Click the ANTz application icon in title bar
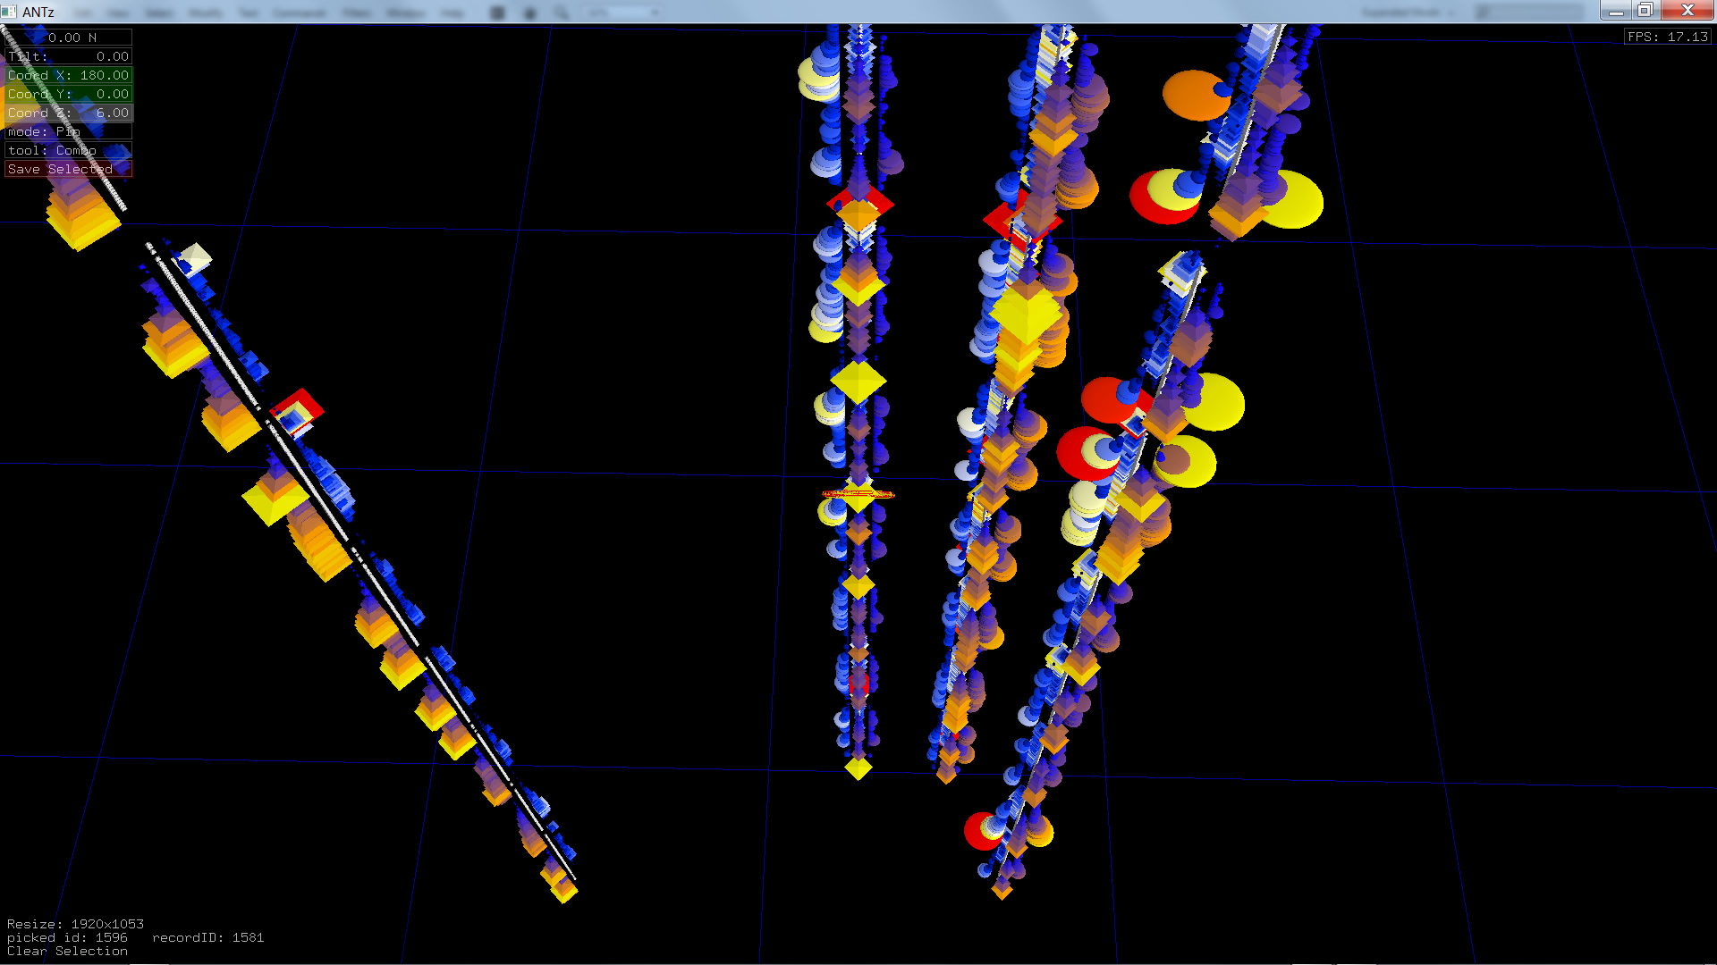This screenshot has width=1717, height=965. pyautogui.click(x=9, y=12)
